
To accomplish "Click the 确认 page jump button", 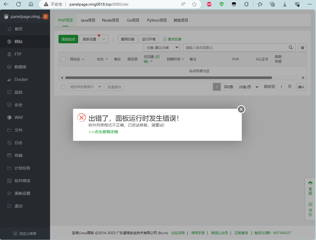I will (x=301, y=87).
